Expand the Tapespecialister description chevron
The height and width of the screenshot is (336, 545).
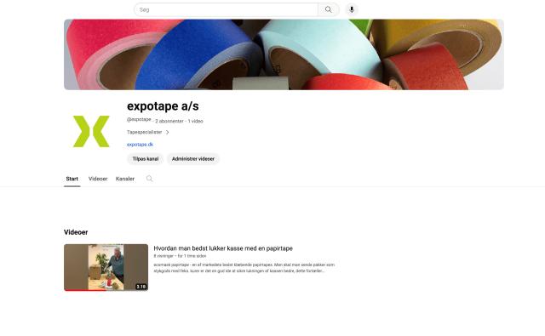(168, 132)
